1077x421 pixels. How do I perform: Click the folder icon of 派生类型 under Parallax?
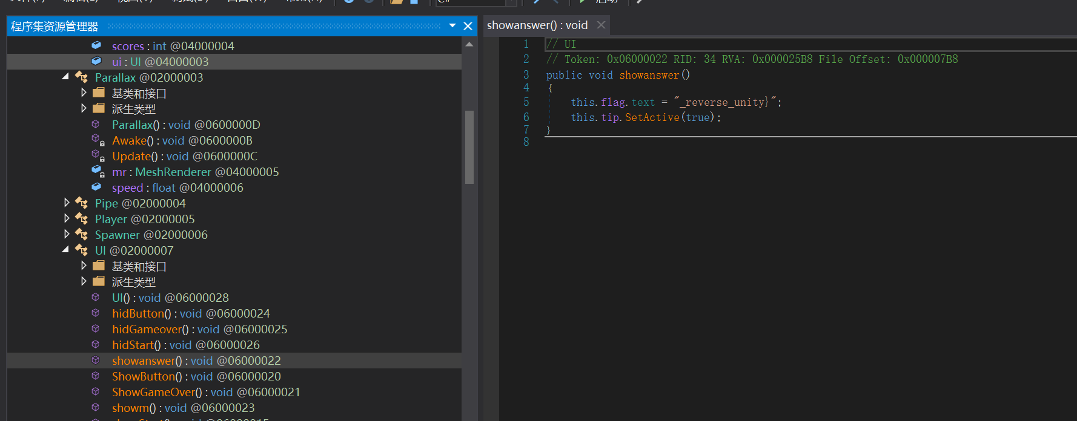pyautogui.click(x=99, y=109)
